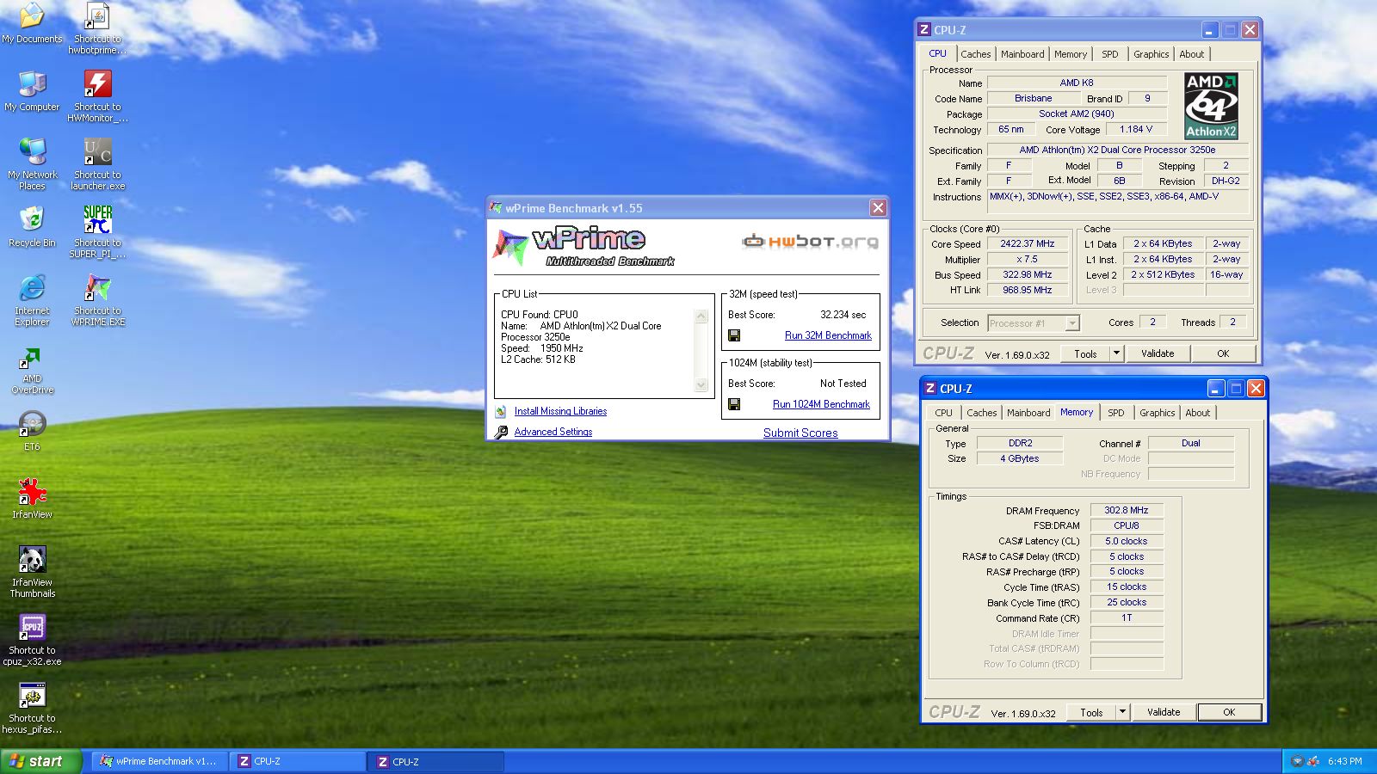Open About tab in upper CPU-Z window
This screenshot has height=774, width=1377.
point(1192,54)
